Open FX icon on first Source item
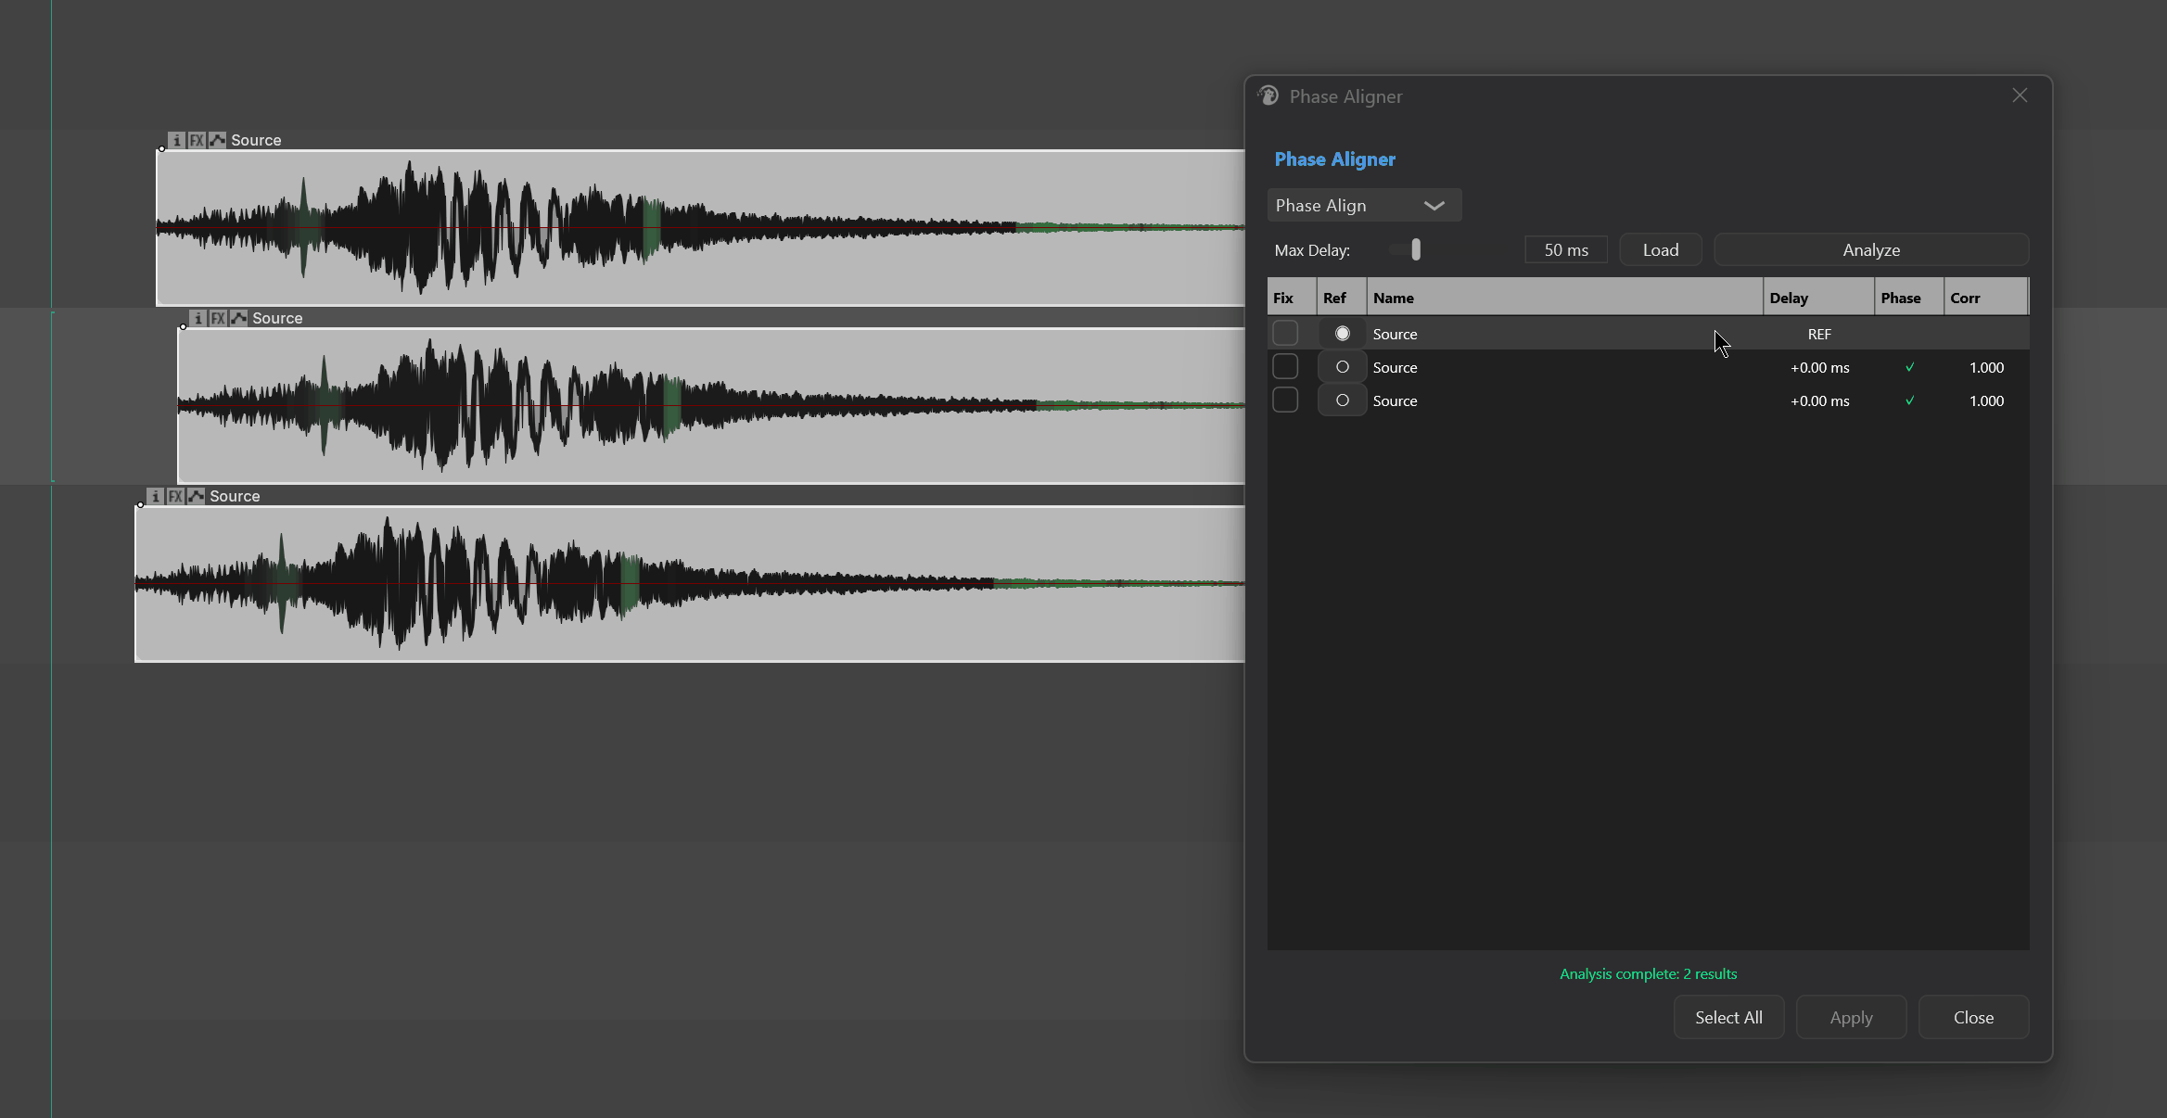Image resolution: width=2167 pixels, height=1118 pixels. click(197, 140)
